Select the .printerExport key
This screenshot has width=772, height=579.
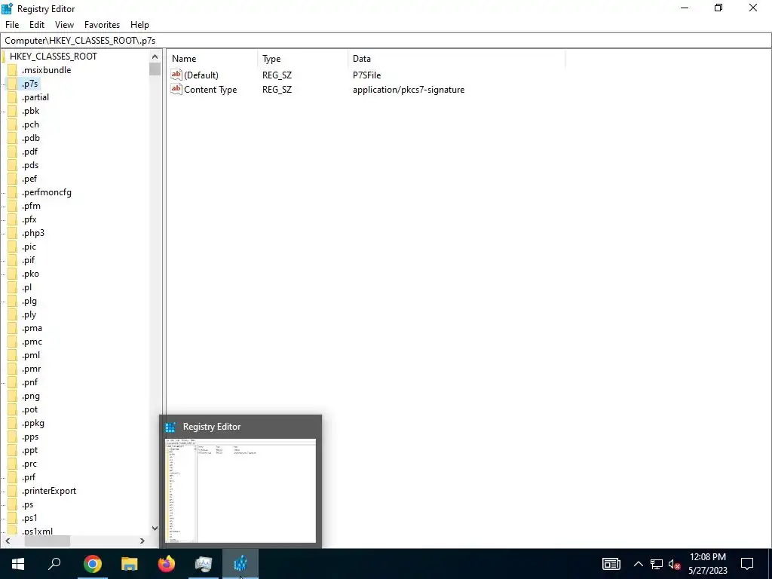(x=49, y=491)
